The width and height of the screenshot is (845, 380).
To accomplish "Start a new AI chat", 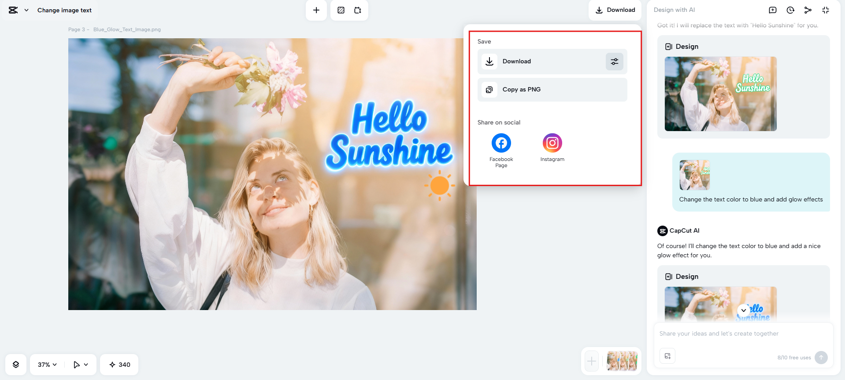I will (x=773, y=10).
